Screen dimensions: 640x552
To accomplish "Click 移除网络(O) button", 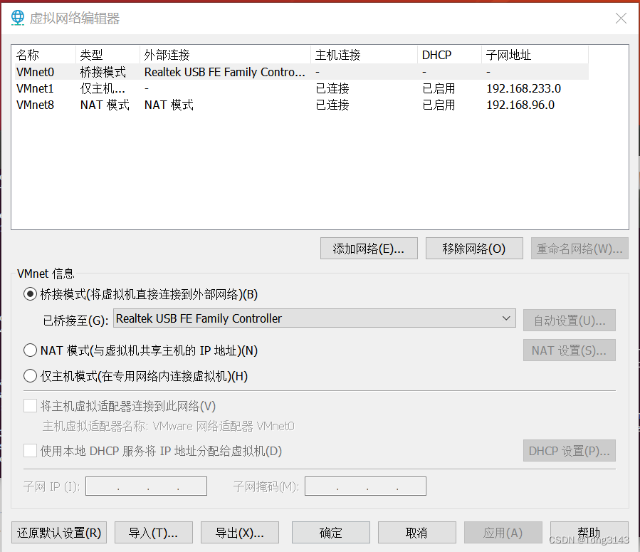I will (474, 249).
